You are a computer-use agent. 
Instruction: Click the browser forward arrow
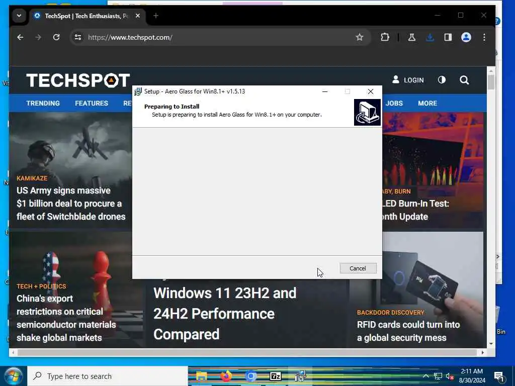click(38, 37)
